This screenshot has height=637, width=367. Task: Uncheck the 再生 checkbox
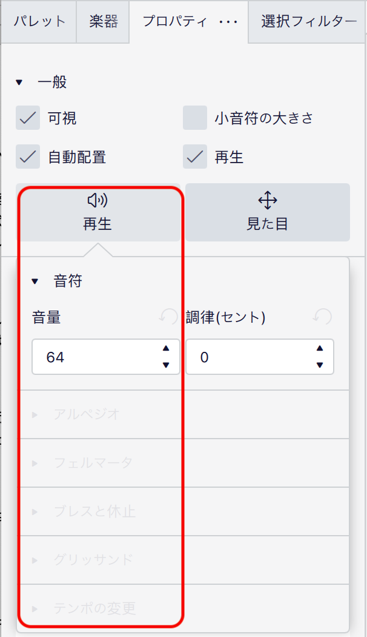tap(195, 157)
